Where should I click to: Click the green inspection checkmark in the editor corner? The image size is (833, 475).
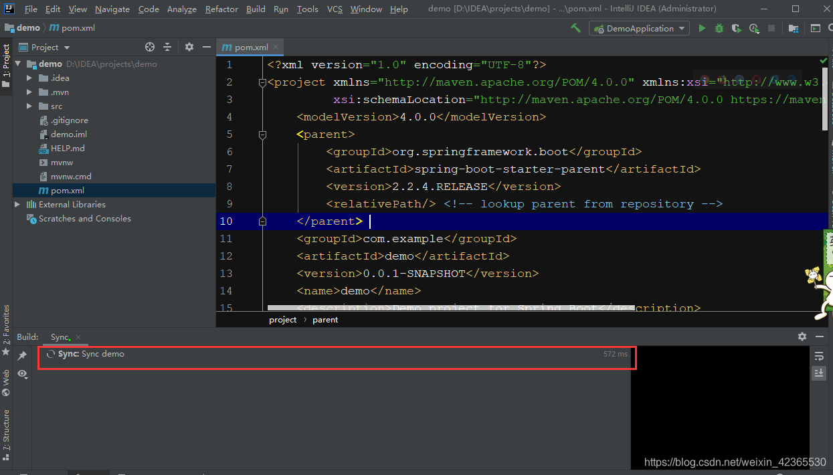click(824, 61)
